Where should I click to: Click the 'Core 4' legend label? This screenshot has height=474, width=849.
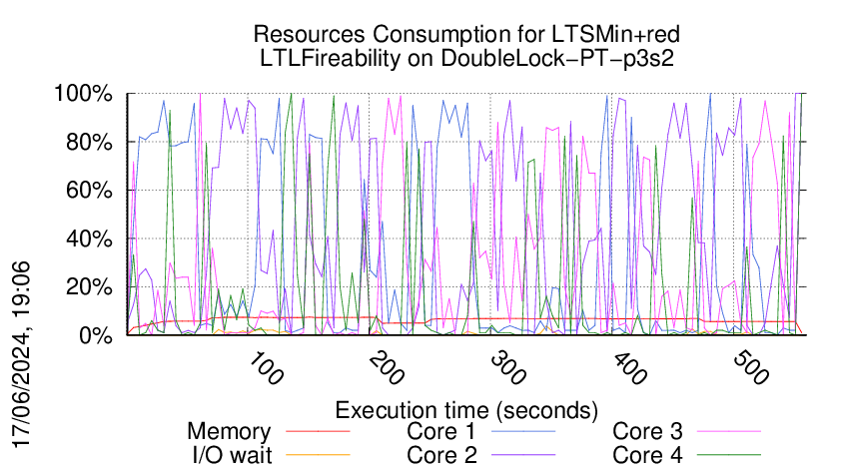tap(647, 455)
